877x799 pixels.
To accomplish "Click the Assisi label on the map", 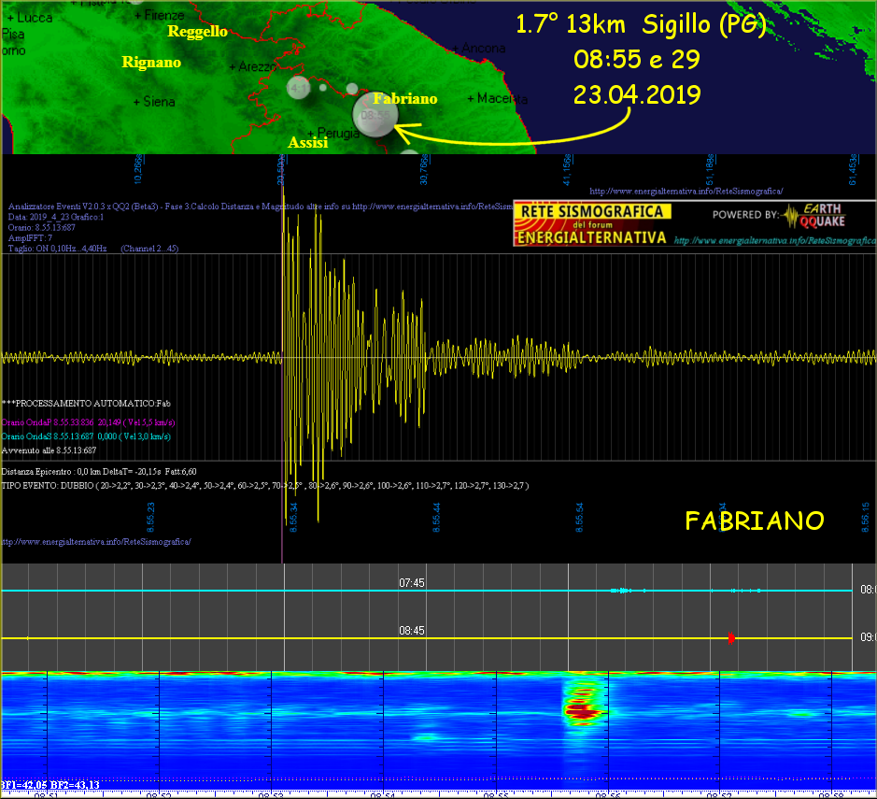I will click(307, 143).
